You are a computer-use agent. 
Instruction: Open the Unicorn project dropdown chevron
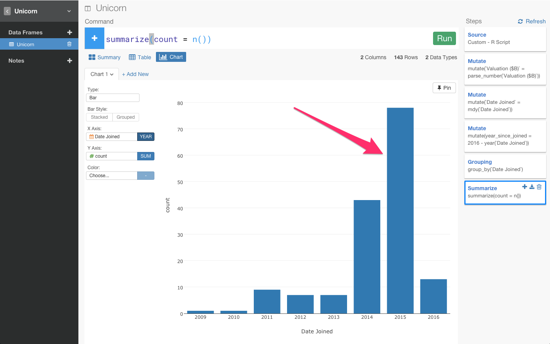(x=69, y=11)
